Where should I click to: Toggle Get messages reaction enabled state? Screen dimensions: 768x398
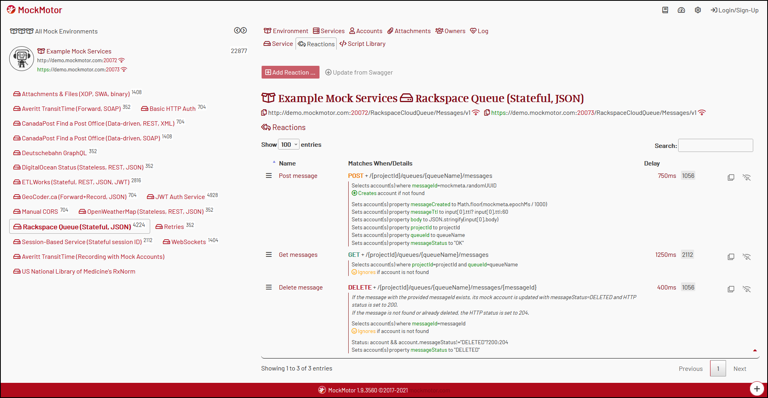(746, 256)
